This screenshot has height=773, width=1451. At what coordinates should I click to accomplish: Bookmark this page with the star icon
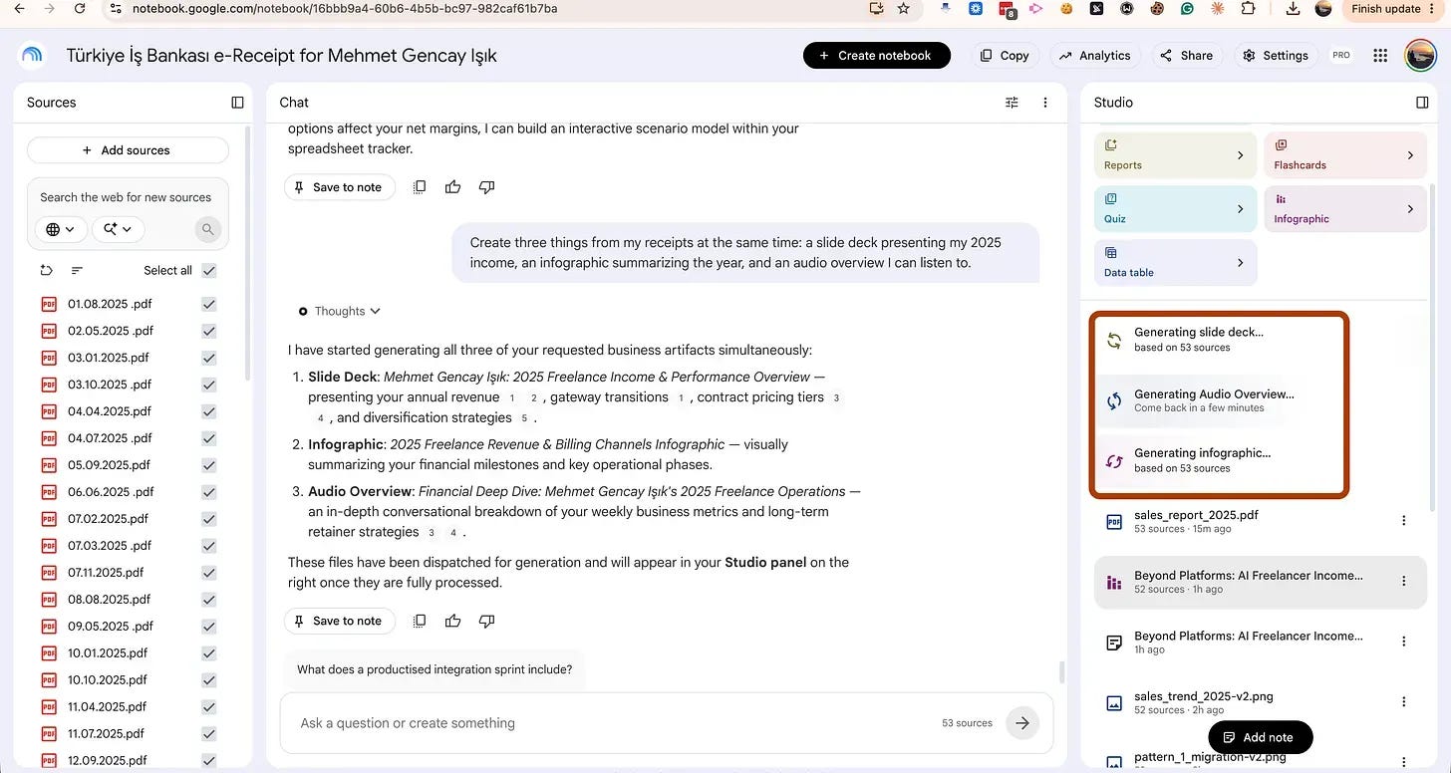904,9
